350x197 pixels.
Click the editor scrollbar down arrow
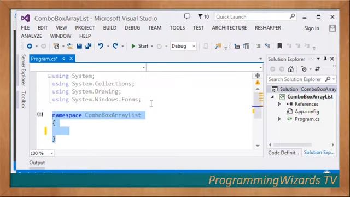click(x=258, y=146)
